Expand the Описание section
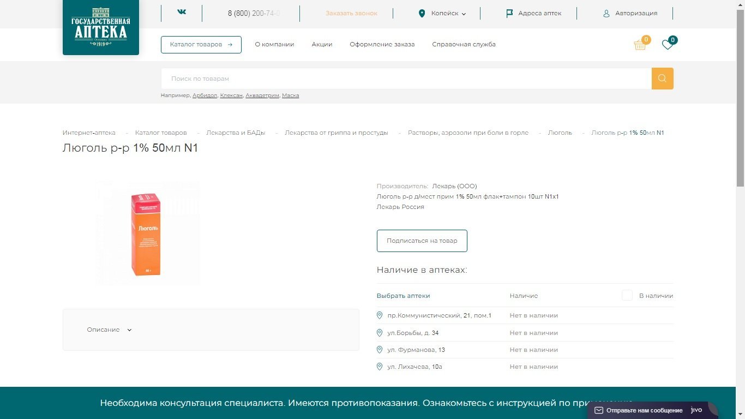The image size is (745, 419). (x=109, y=330)
